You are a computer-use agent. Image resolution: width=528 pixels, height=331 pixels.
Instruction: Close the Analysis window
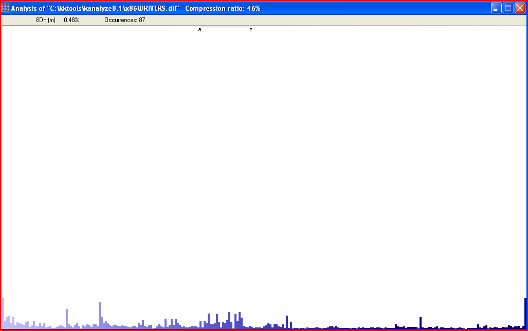coord(520,8)
